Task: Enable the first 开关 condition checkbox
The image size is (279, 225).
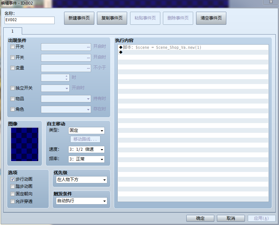Action: click(x=12, y=47)
